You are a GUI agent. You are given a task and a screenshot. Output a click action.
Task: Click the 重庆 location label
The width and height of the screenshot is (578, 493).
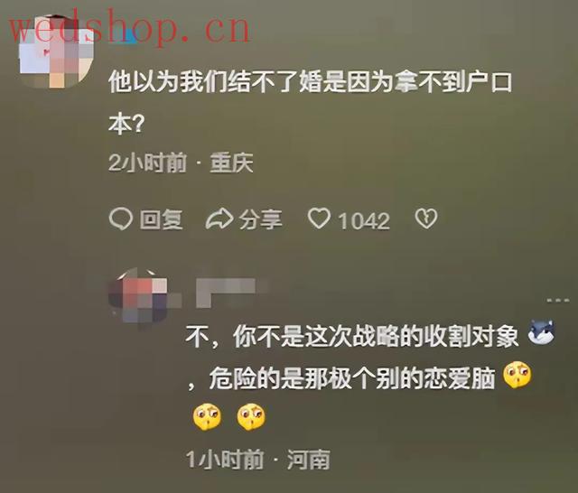click(x=232, y=163)
